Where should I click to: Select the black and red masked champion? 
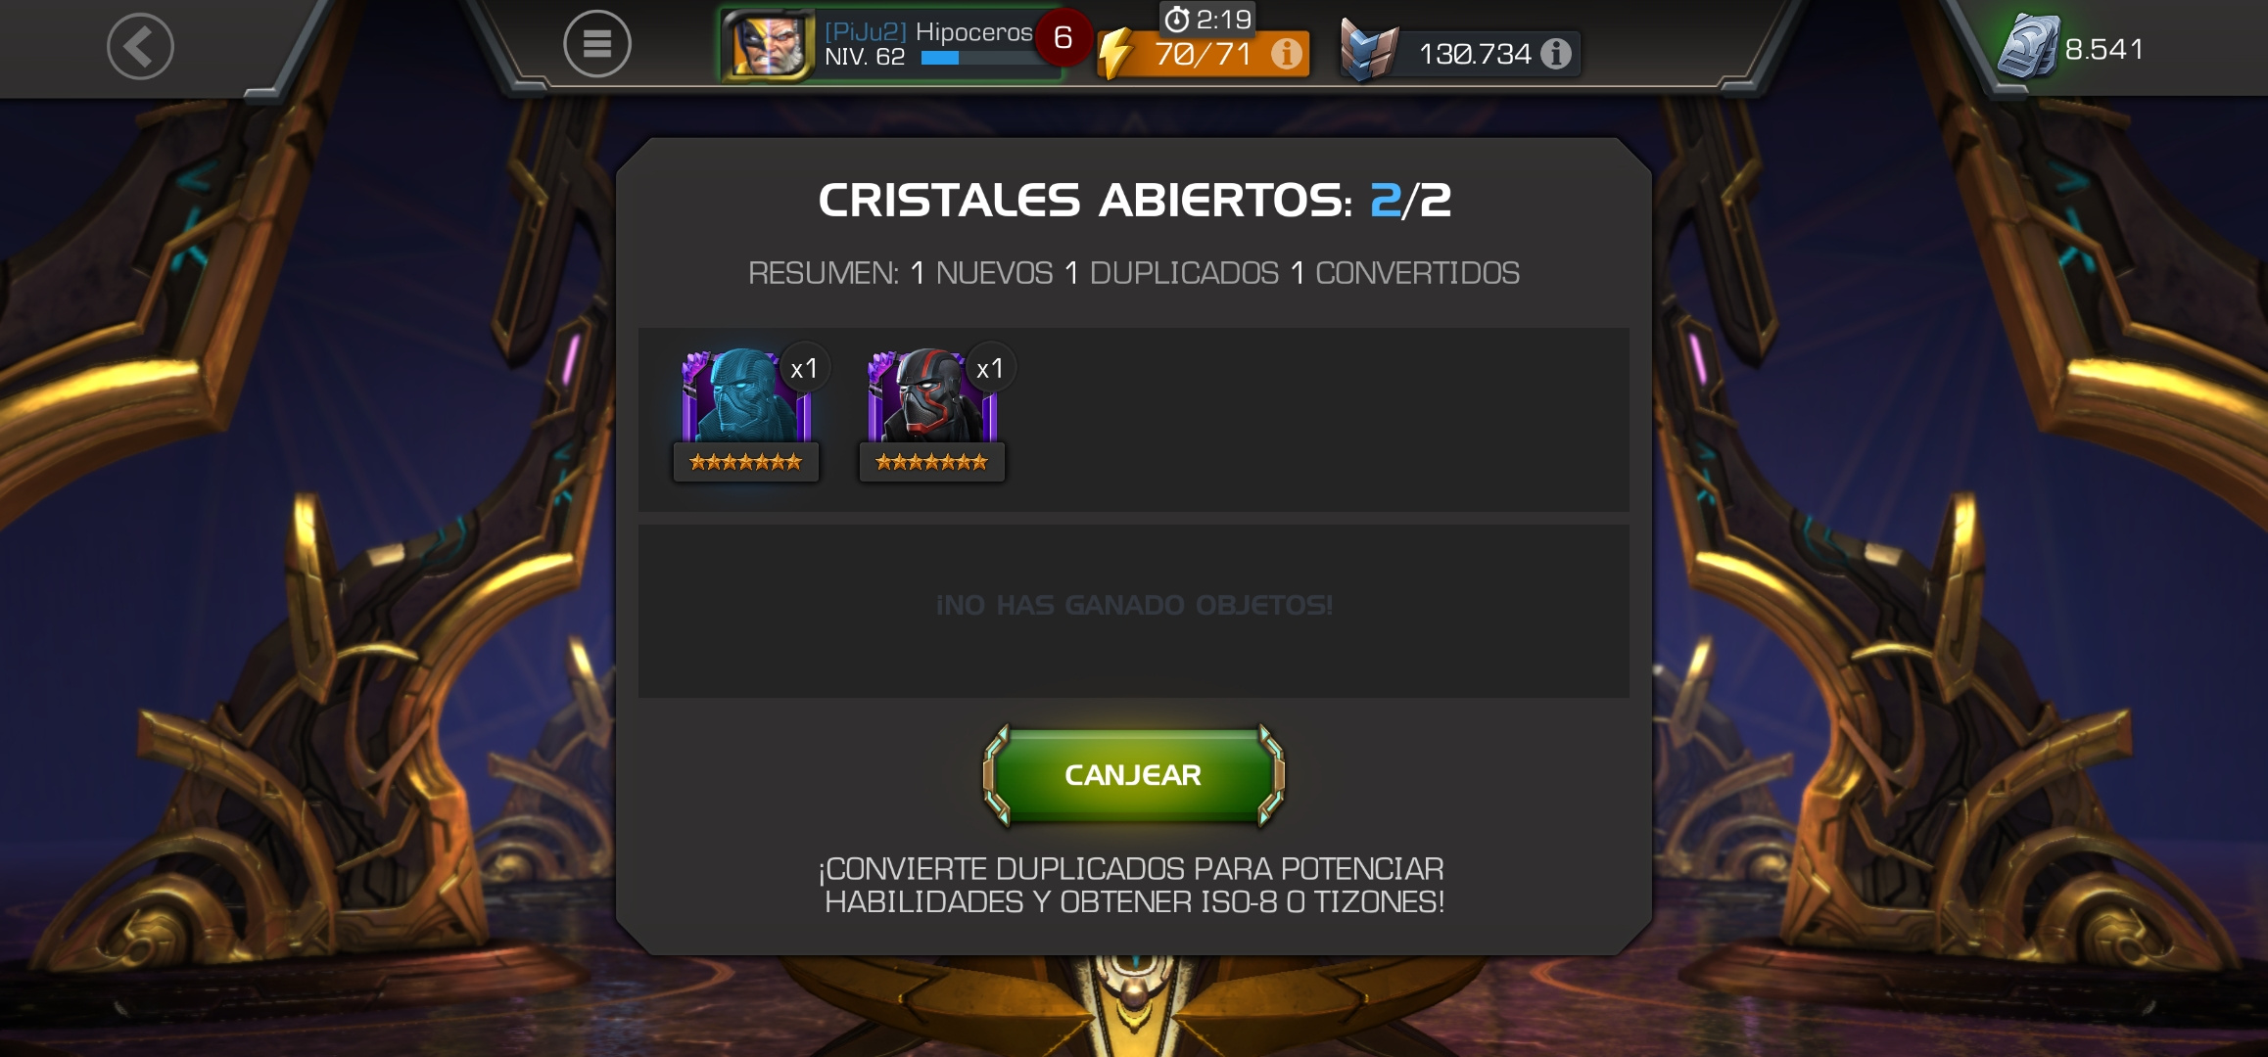tap(931, 396)
